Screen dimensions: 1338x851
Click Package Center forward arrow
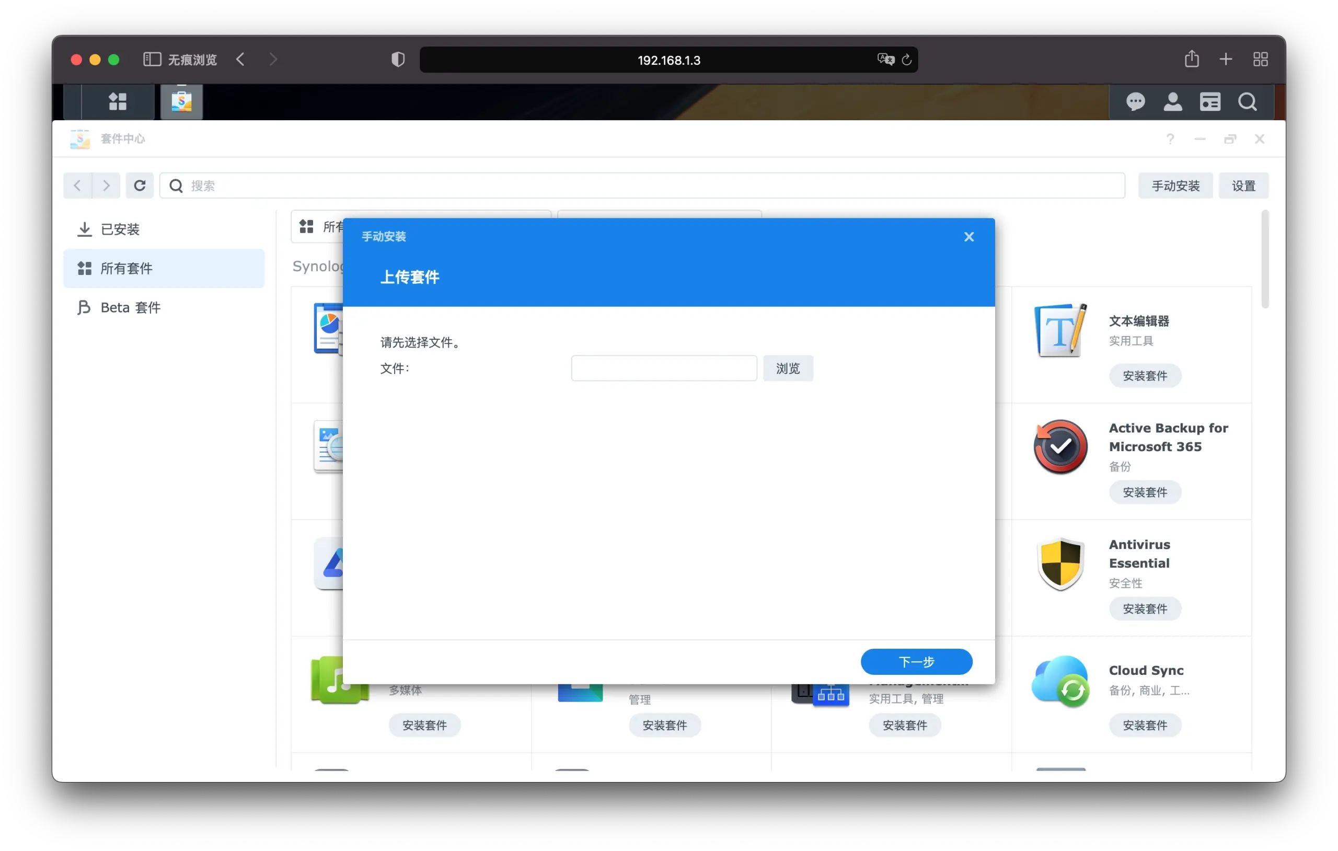106,186
